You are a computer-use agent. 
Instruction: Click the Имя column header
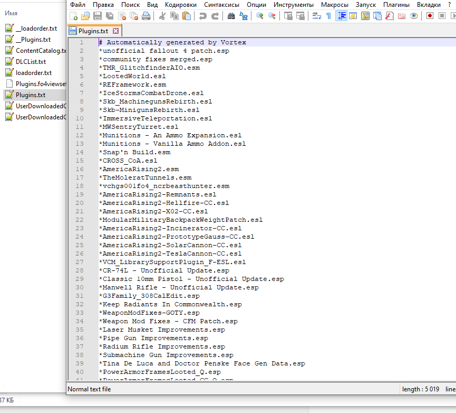point(11,13)
